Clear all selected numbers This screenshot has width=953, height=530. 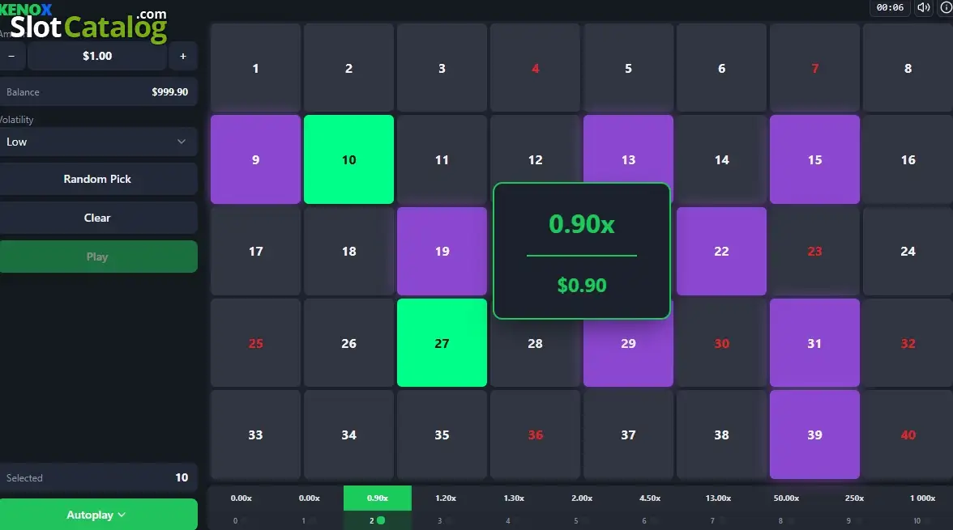[x=99, y=218]
